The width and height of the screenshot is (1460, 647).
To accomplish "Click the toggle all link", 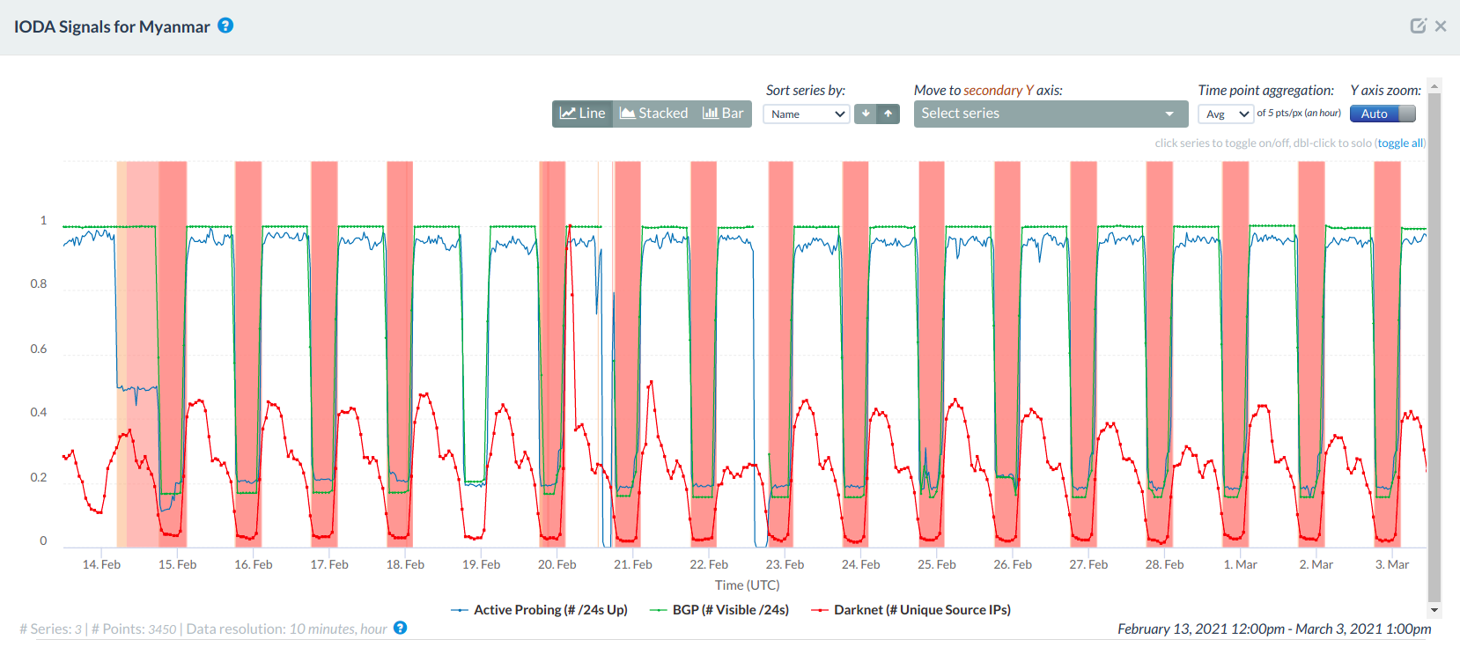I will [1400, 143].
